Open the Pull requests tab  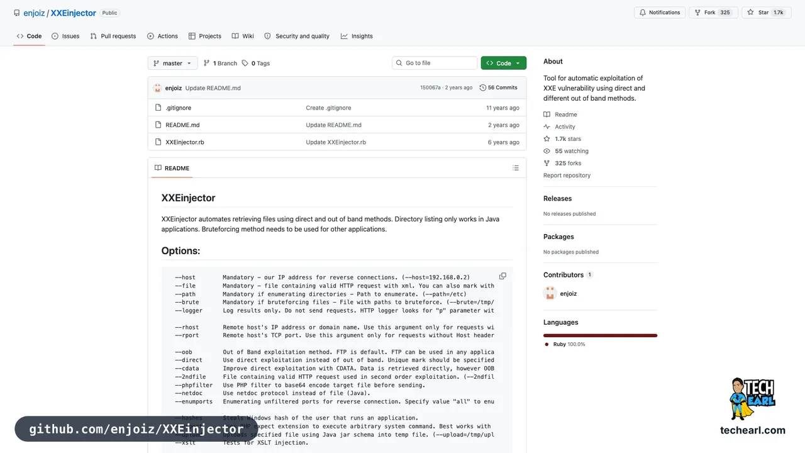[x=113, y=36]
